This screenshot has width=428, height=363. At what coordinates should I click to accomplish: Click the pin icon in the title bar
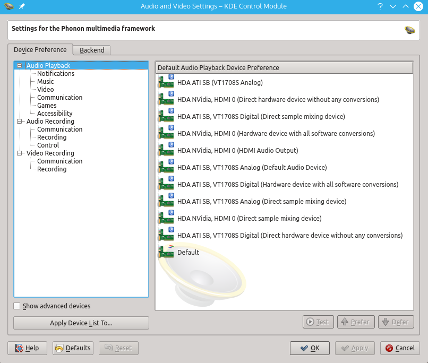tap(22, 6)
